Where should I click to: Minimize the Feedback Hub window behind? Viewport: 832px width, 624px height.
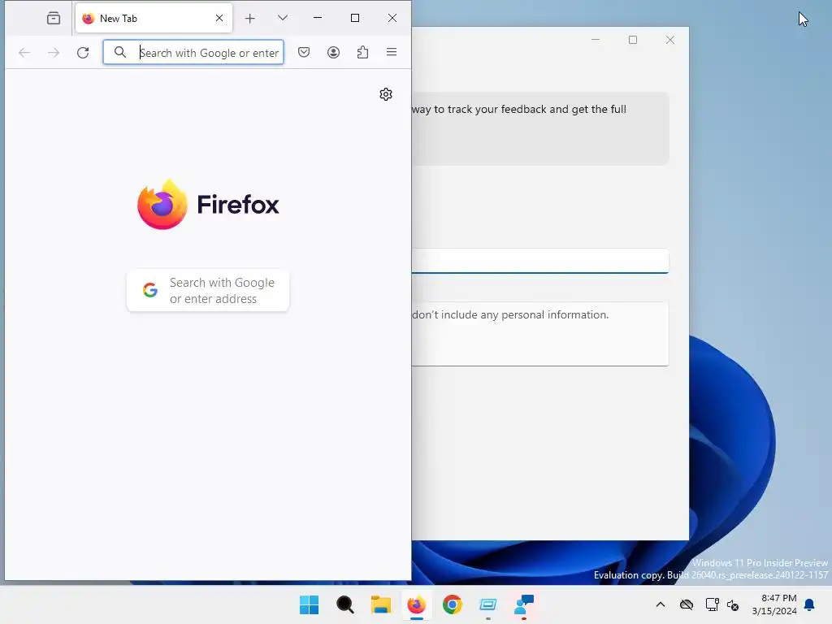[x=596, y=40]
